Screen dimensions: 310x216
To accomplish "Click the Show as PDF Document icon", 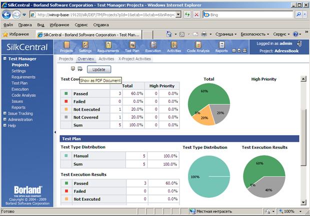I will pos(80,69).
